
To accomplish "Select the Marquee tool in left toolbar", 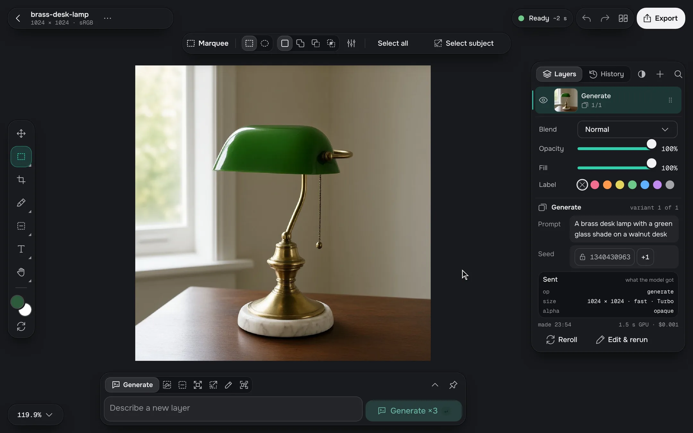I will coord(21,157).
